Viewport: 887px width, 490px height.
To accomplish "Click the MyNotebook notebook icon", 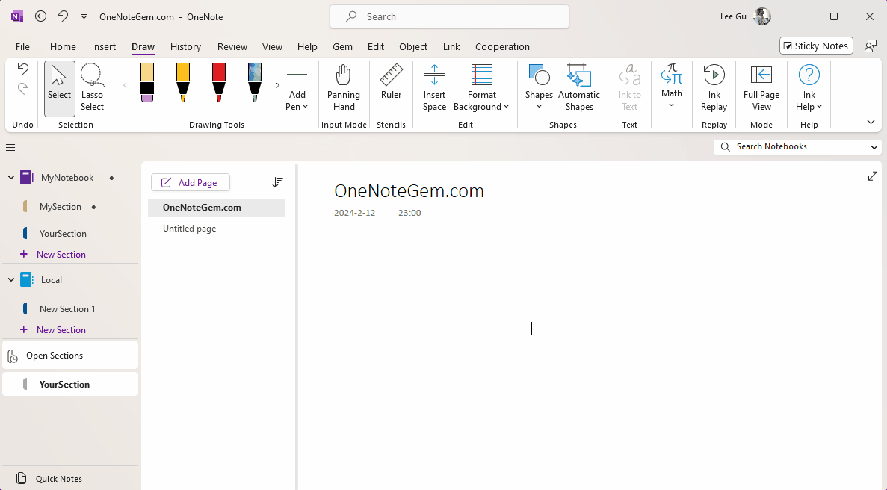I will pyautogui.click(x=26, y=178).
